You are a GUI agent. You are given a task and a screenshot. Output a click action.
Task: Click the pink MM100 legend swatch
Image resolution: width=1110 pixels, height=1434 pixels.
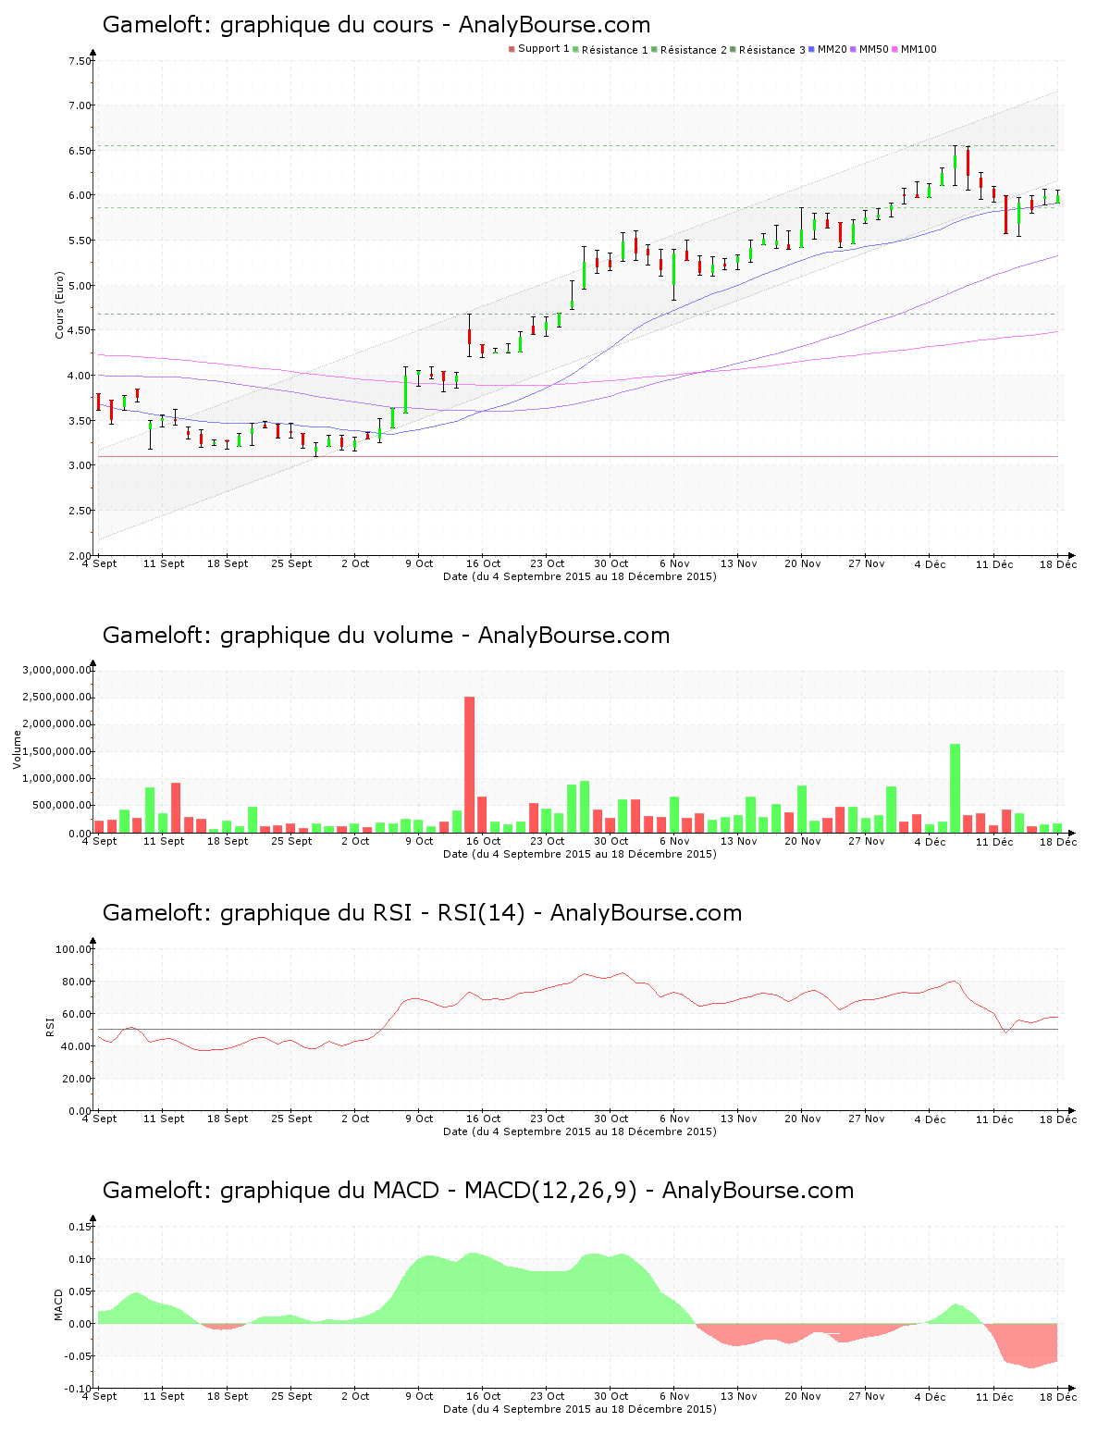[894, 49]
